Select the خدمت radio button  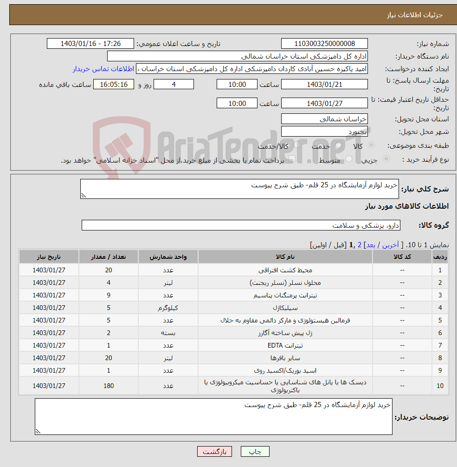point(338,145)
